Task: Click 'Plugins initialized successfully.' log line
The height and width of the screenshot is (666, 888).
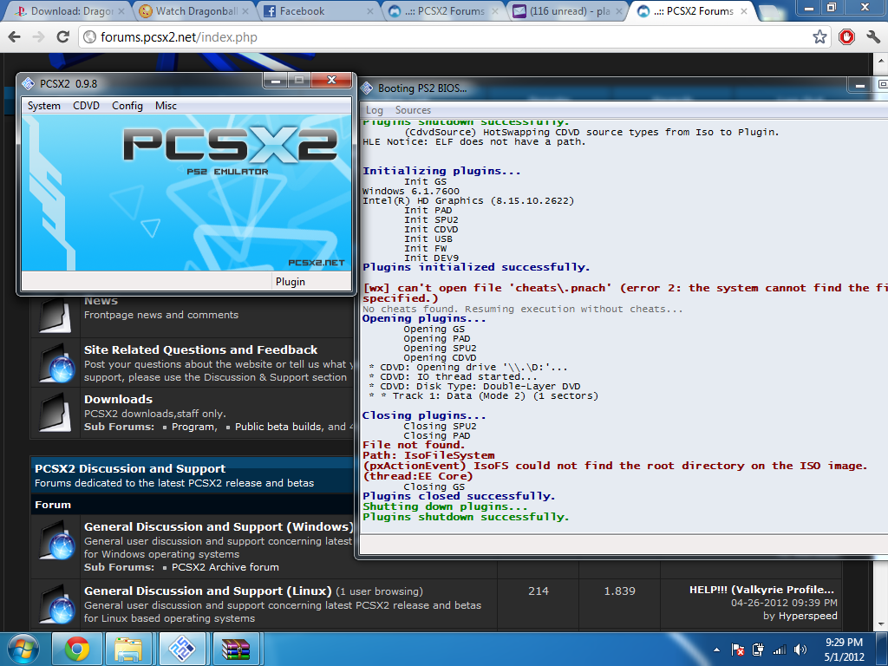Action: (x=476, y=267)
